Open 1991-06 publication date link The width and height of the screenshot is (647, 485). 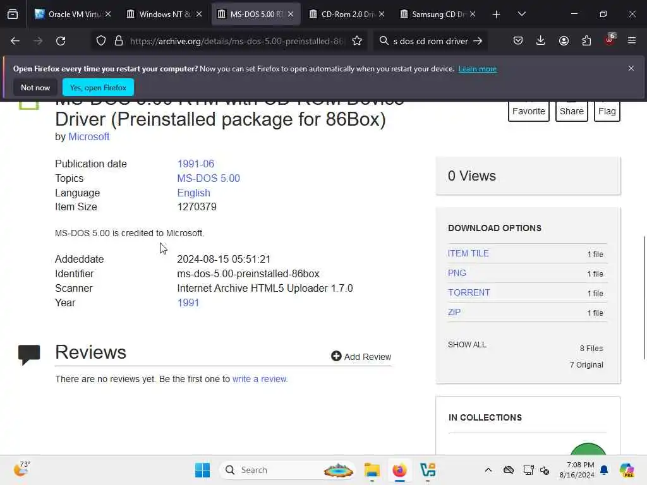(196, 164)
